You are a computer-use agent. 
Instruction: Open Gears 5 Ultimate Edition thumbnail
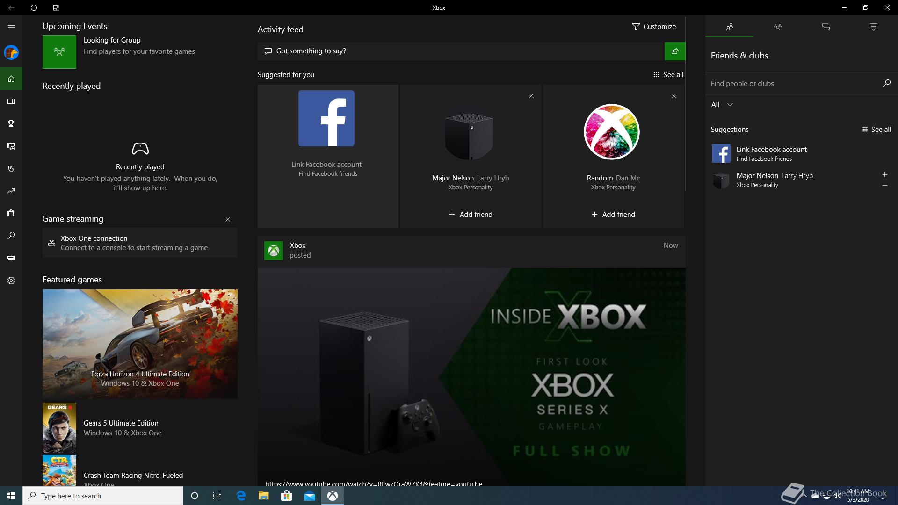59,428
